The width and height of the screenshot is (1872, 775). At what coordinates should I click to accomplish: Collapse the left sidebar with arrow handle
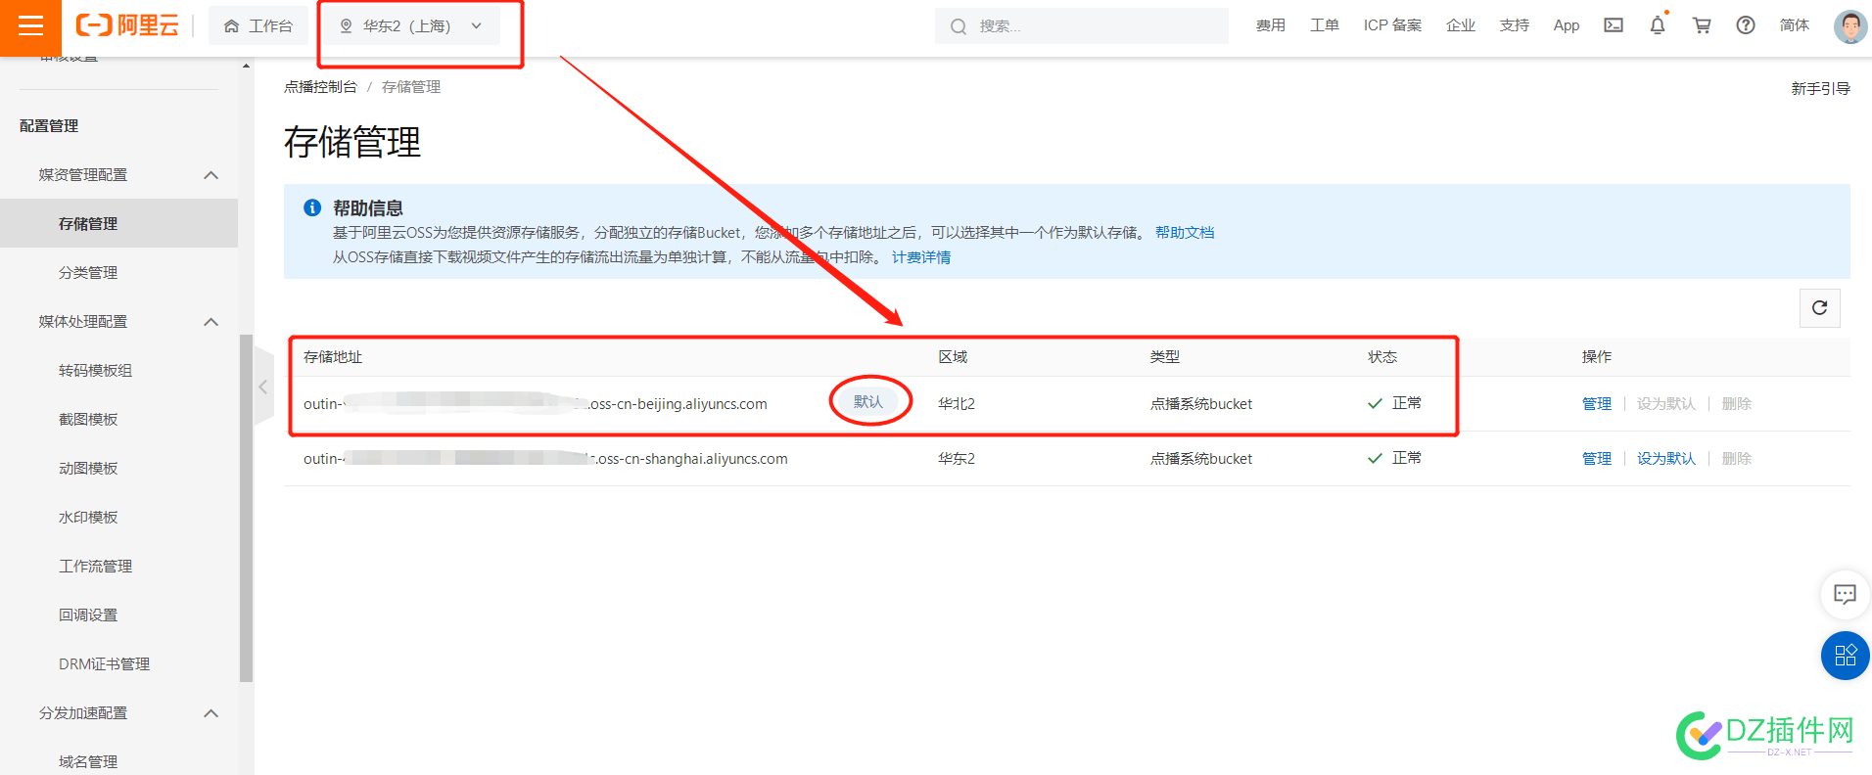pyautogui.click(x=262, y=387)
